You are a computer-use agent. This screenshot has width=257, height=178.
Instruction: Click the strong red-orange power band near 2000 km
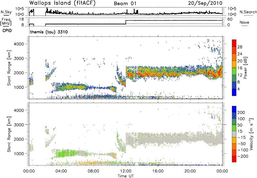(x=174, y=73)
